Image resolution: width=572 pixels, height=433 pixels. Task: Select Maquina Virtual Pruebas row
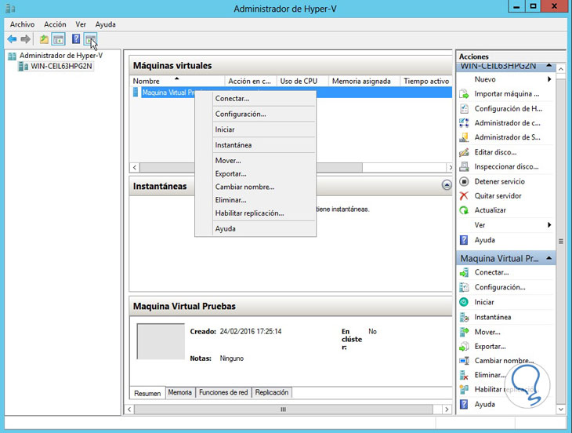[x=291, y=93]
